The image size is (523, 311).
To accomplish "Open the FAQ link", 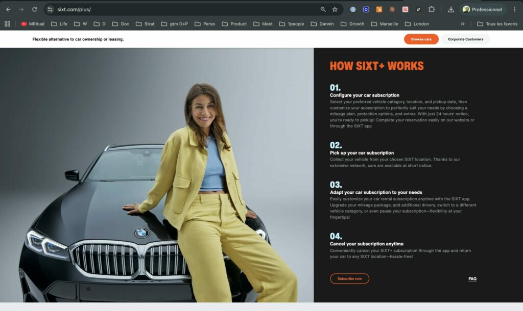I will (x=472, y=279).
